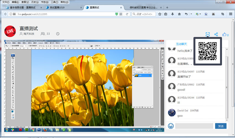
Task: Open the 书签 menu
Action: click(x=44, y=2)
